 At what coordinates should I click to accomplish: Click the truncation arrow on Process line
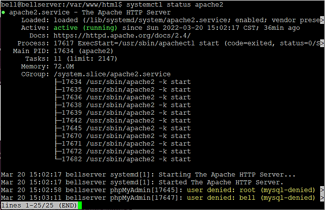click(x=322, y=43)
